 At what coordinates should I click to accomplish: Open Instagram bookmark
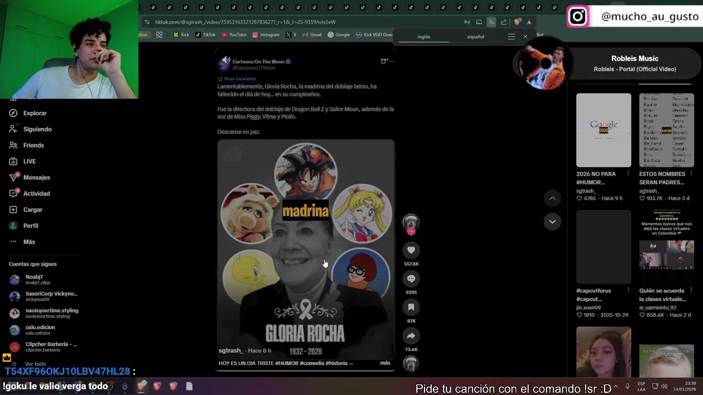pyautogui.click(x=266, y=35)
